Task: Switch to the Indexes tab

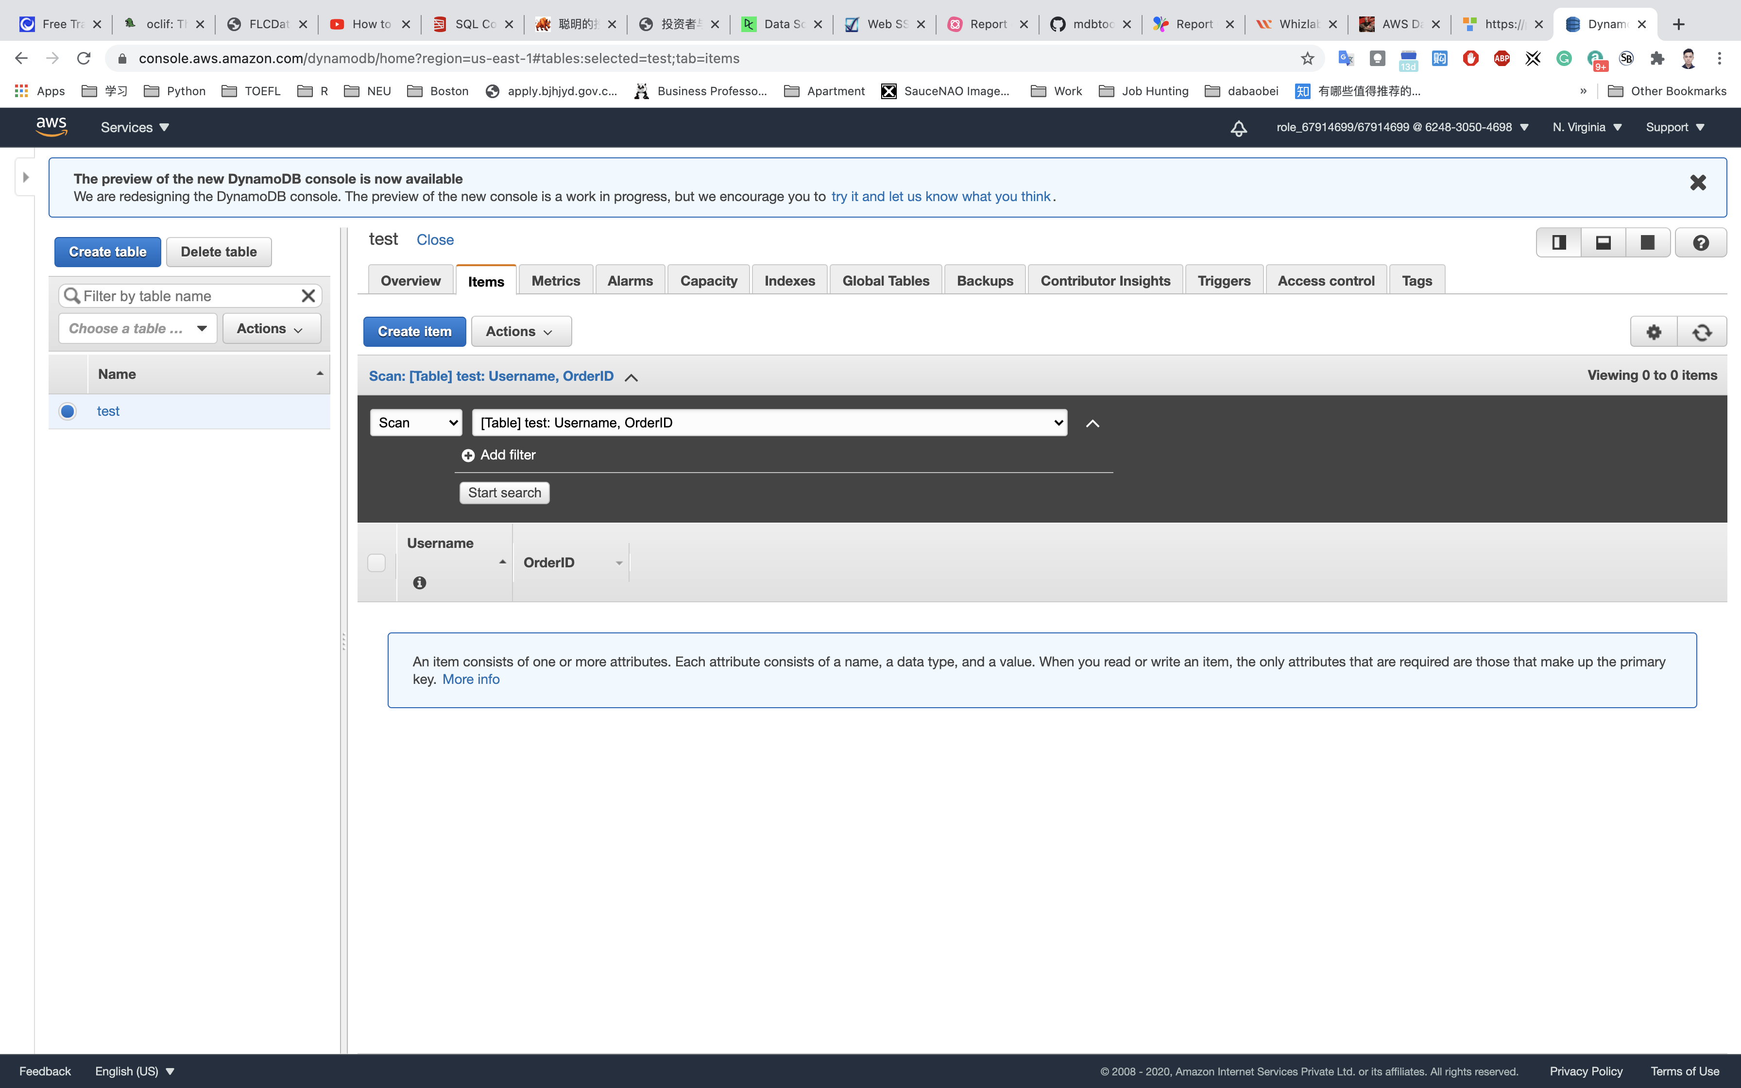Action: point(789,281)
